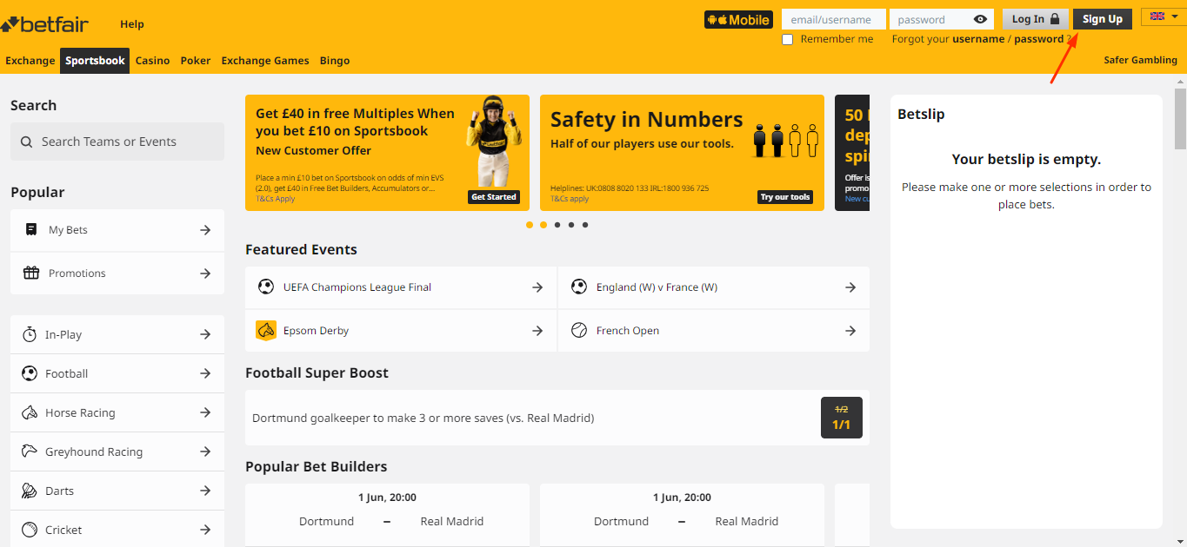Open Horse Racing arrow

[205, 412]
